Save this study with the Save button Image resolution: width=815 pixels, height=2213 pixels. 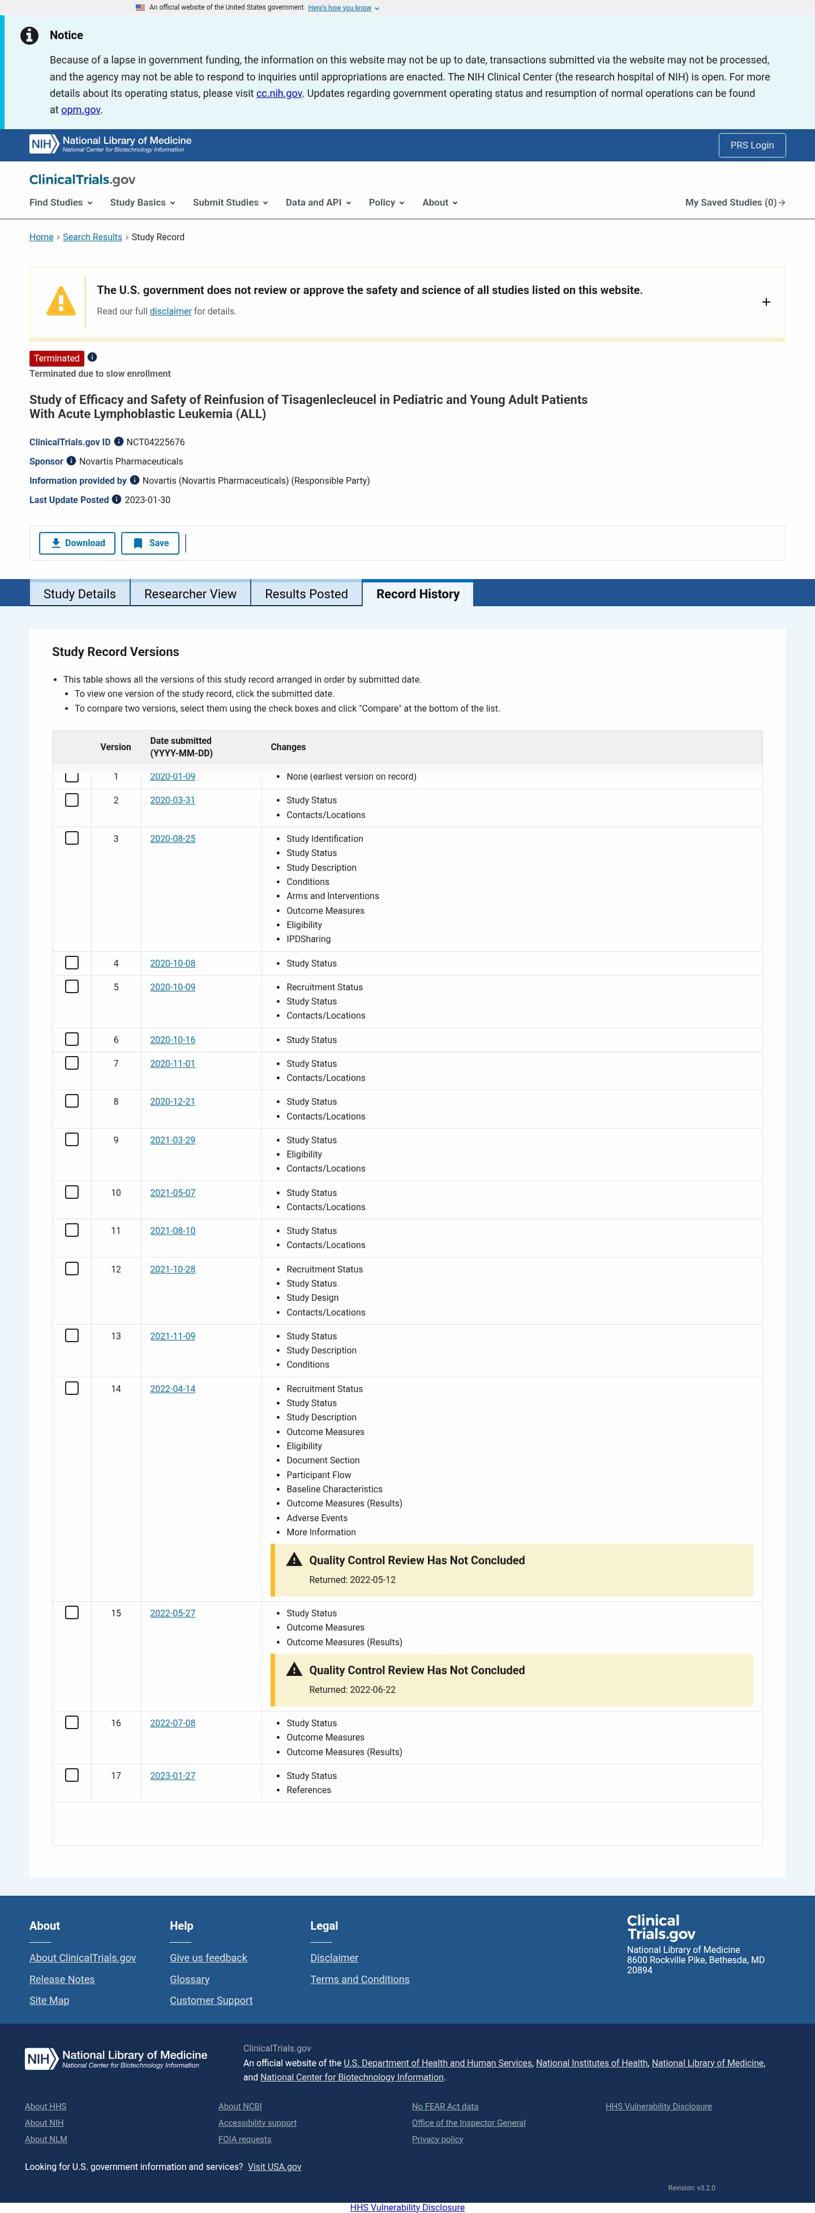[150, 543]
